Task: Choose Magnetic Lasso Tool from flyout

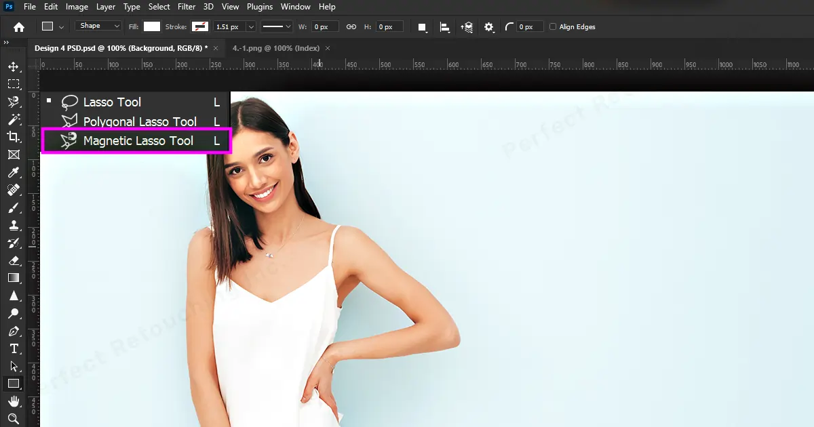Action: point(138,141)
